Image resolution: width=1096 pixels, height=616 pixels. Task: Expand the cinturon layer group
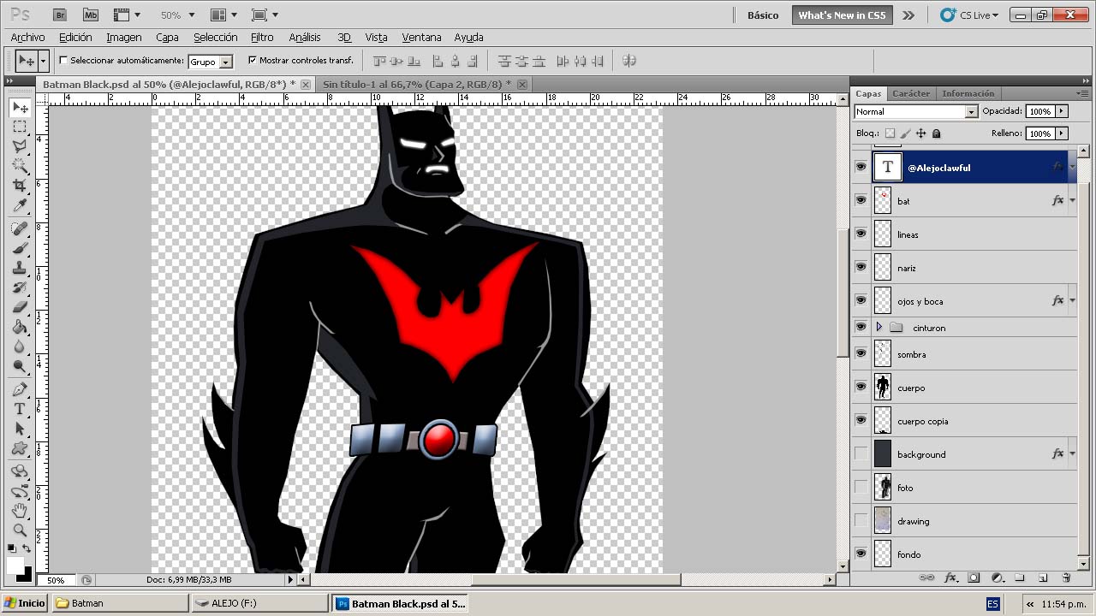pyautogui.click(x=879, y=328)
